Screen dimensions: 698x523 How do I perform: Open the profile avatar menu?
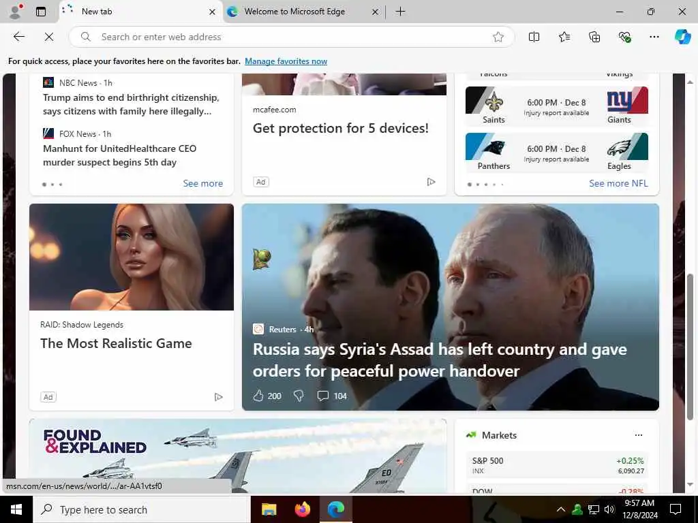coord(16,11)
